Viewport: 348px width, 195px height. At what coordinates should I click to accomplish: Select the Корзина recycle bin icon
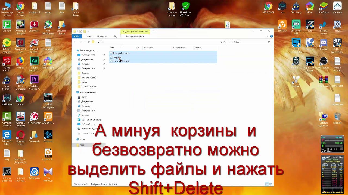coord(337,118)
